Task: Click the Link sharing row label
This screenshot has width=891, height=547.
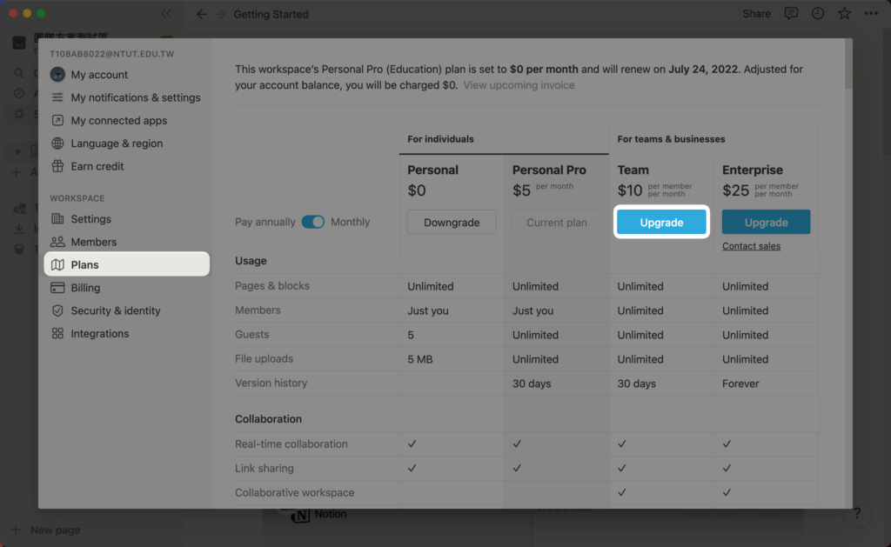Action: (x=265, y=469)
